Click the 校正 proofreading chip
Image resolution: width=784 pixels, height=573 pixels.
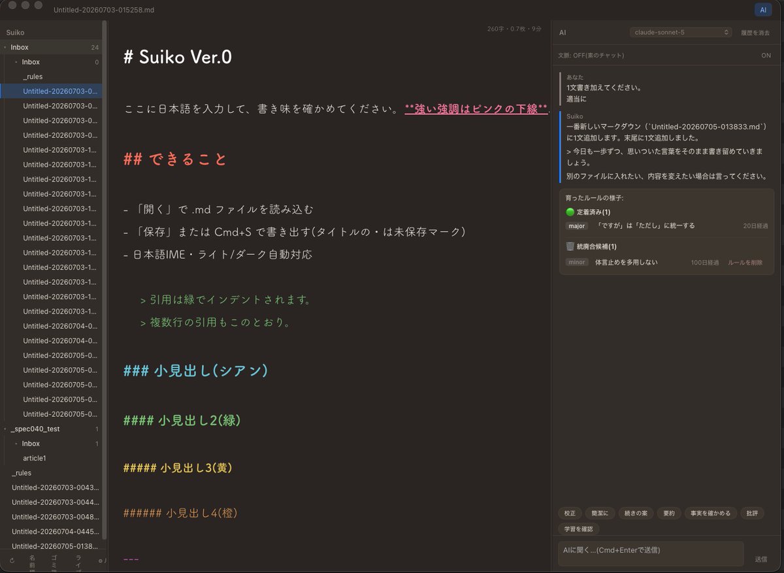570,514
